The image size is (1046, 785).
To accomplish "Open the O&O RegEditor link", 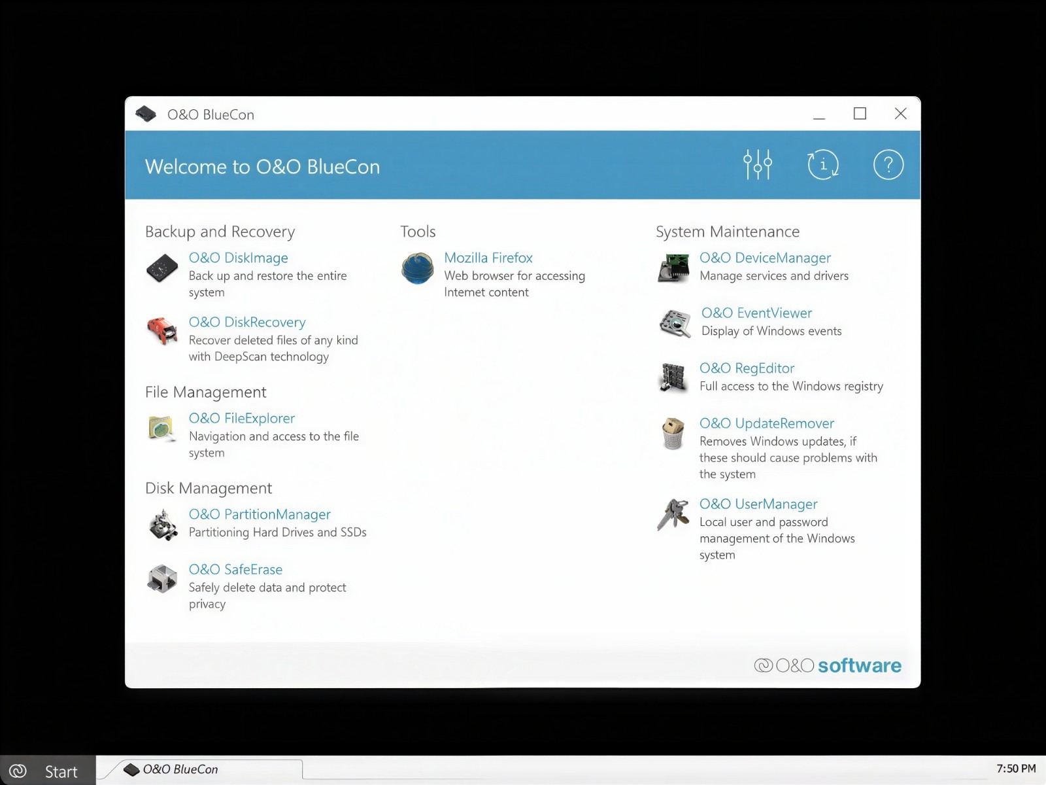I will [x=747, y=368].
